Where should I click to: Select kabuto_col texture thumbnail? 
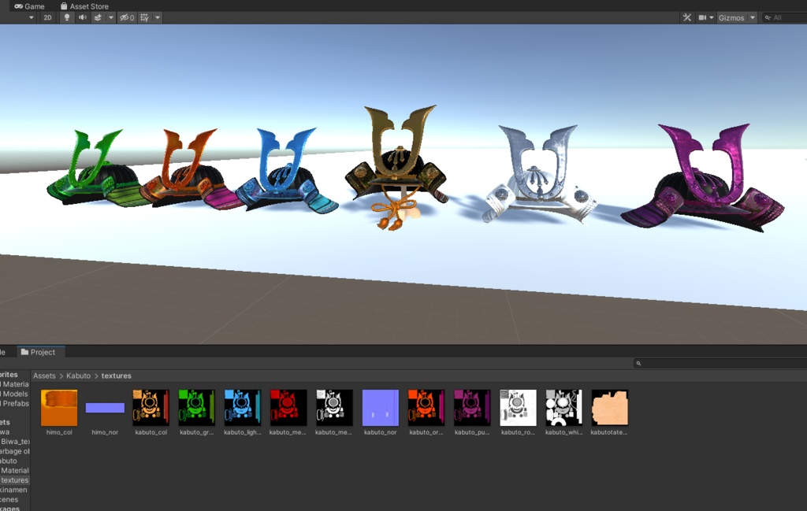151,408
